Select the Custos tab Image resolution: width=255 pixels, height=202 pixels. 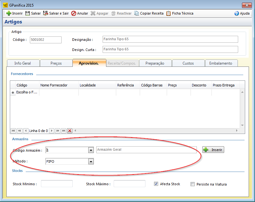(188, 63)
